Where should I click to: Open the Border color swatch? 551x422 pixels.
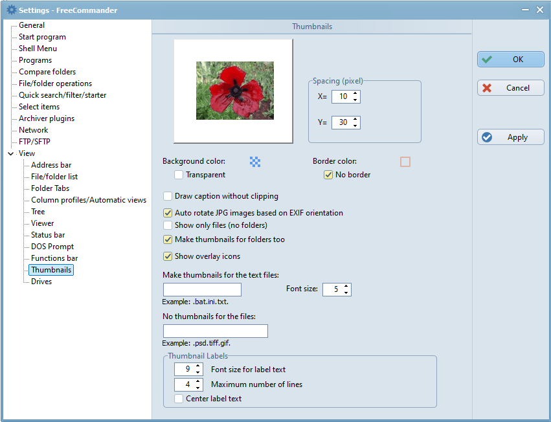(405, 162)
